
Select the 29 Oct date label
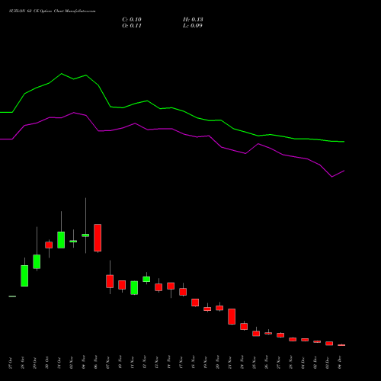click(35, 363)
